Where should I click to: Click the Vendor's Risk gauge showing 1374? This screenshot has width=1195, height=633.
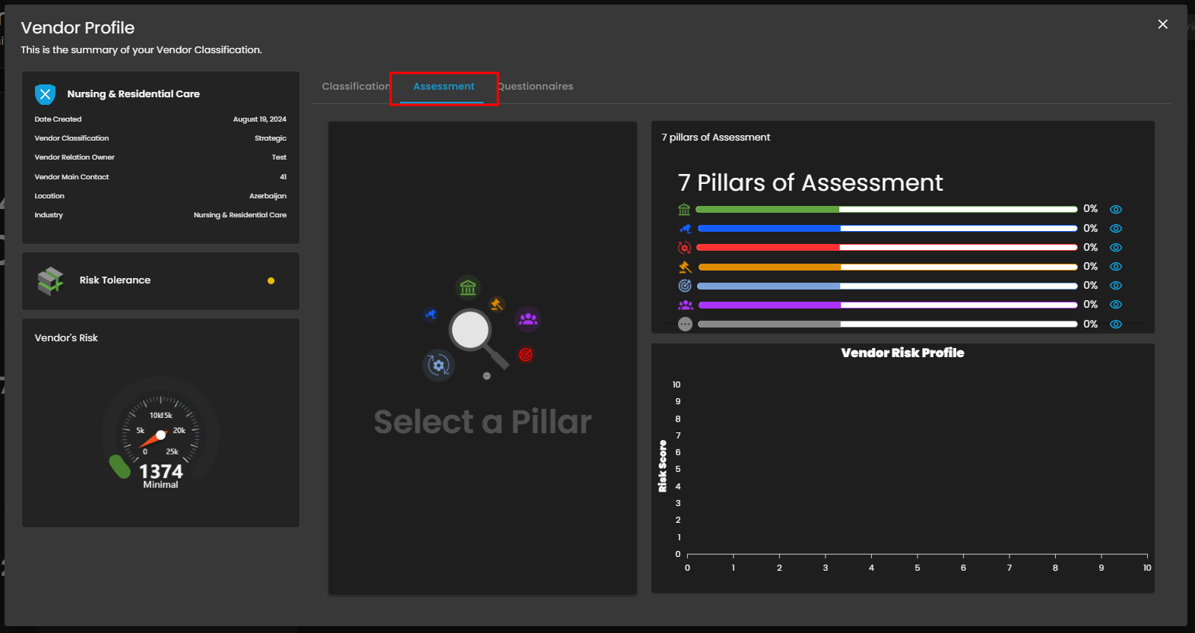(x=160, y=435)
